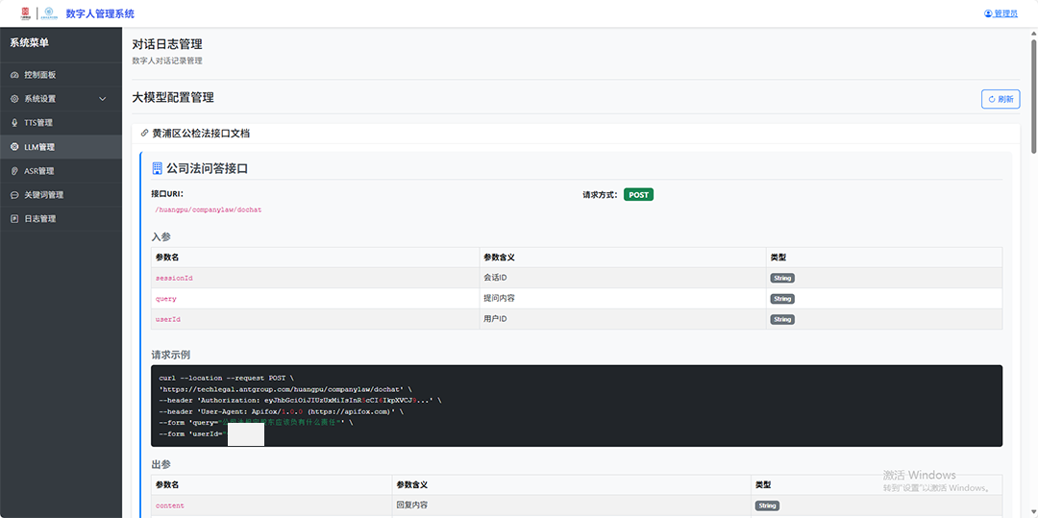This screenshot has height=518, width=1038.
Task: Open the TTS管理 menu item
Action: [38, 123]
